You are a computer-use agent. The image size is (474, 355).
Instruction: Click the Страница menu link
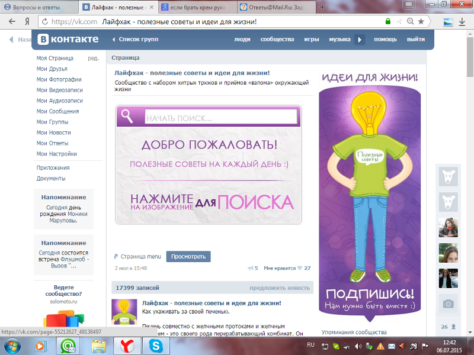tap(140, 257)
